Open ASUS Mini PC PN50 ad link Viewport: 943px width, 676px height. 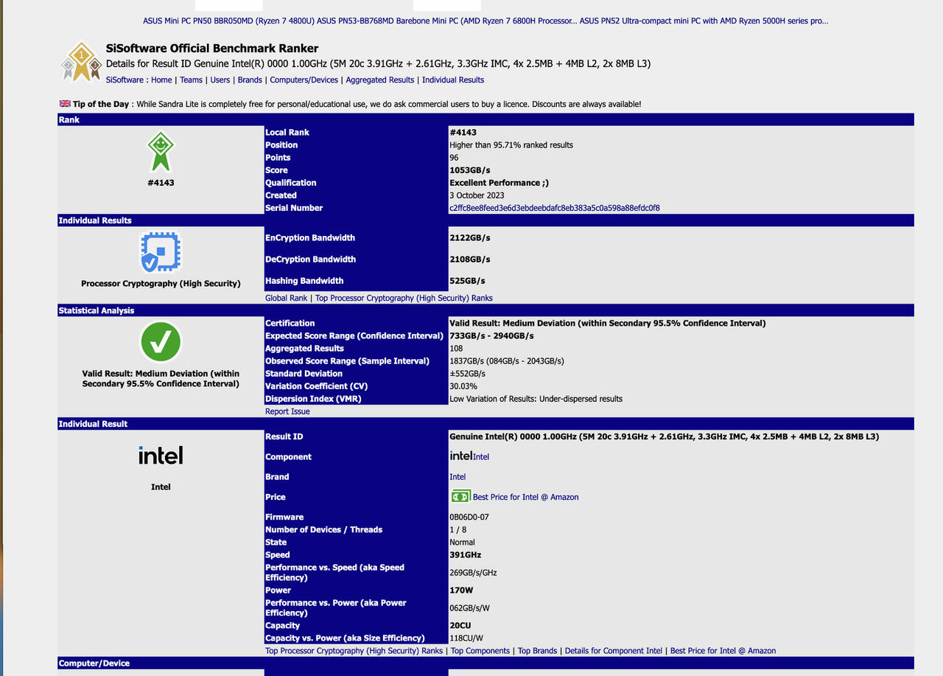[228, 21]
